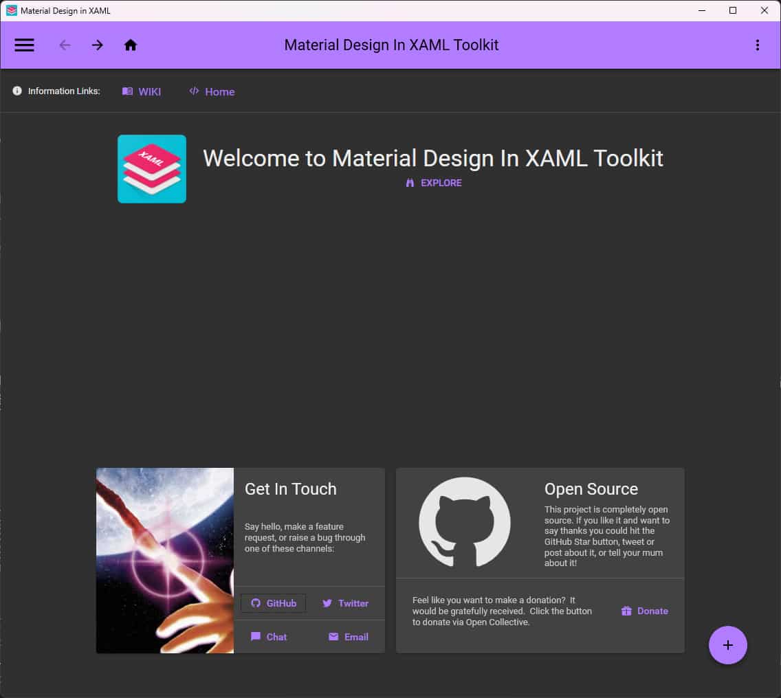Open the WIKI information link
Viewport: 781px width, 698px height.
click(142, 91)
